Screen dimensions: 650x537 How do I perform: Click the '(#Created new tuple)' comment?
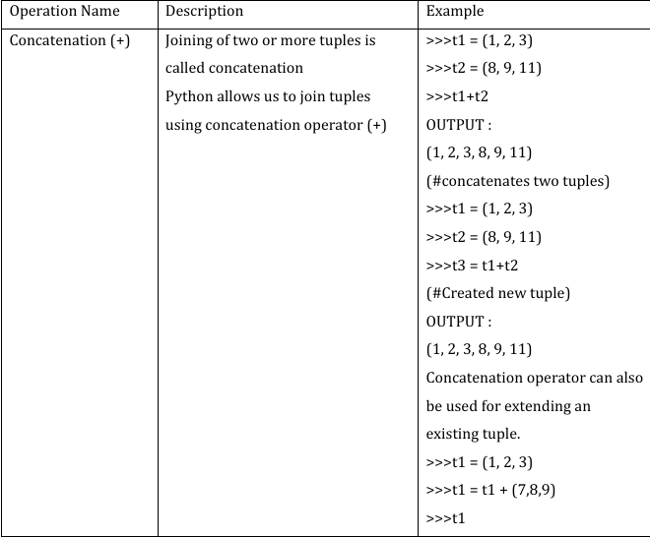coord(498,293)
